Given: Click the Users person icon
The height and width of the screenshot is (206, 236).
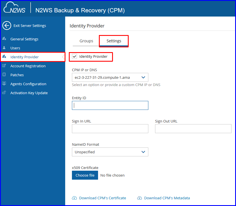Looking at the screenshot, I should pyautogui.click(x=4, y=48).
